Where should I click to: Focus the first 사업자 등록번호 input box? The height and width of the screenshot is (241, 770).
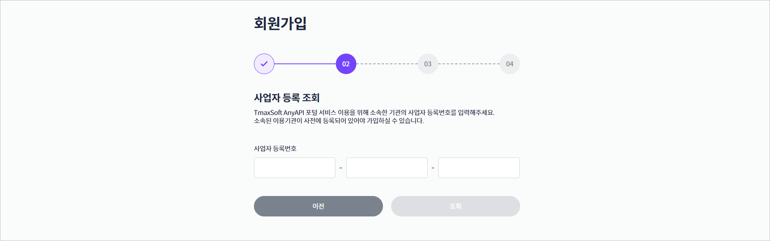(294, 168)
